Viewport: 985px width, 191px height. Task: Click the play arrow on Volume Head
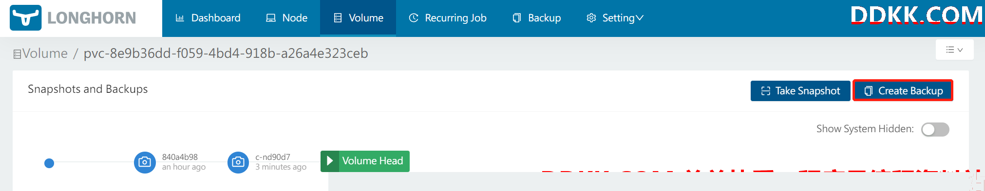point(330,161)
